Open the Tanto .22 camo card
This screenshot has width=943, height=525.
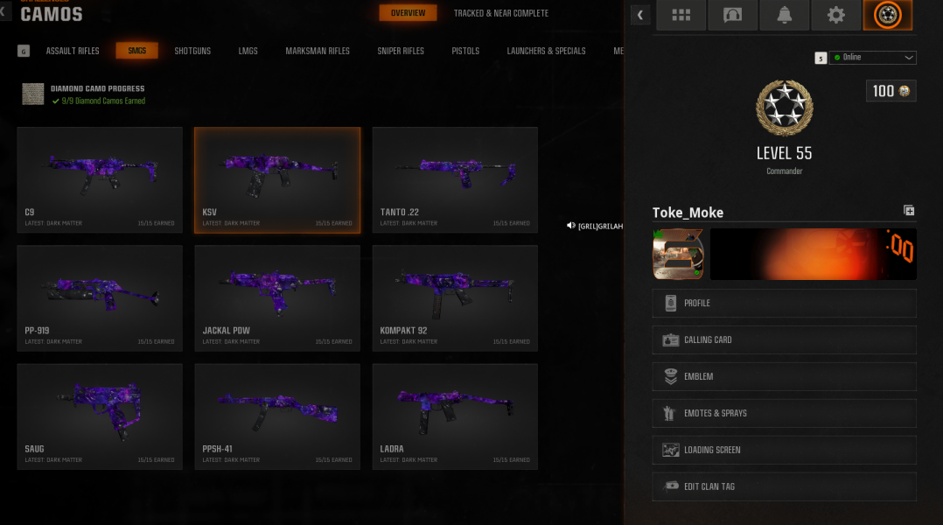pos(455,179)
